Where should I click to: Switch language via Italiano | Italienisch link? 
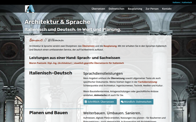click(x=182, y=2)
